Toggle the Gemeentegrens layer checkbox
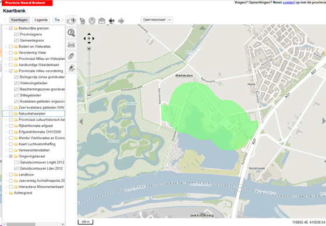This screenshot has height=226, width=326. [16, 41]
